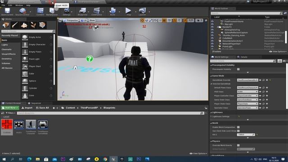Toggle visibility eye for PointLight actor
Image resolution: width=288 pixels, height=162 pixels.
[212, 47]
